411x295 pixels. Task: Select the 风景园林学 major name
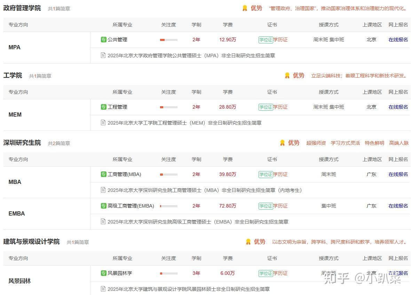click(120, 273)
